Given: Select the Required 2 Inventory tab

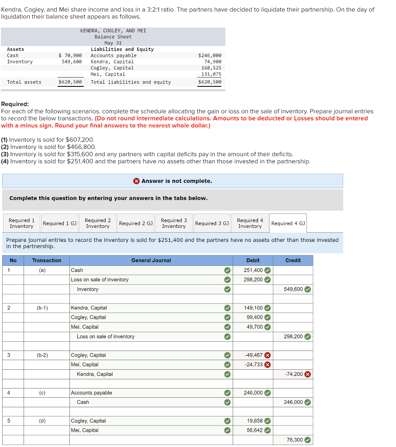Looking at the screenshot, I should 97,223.
